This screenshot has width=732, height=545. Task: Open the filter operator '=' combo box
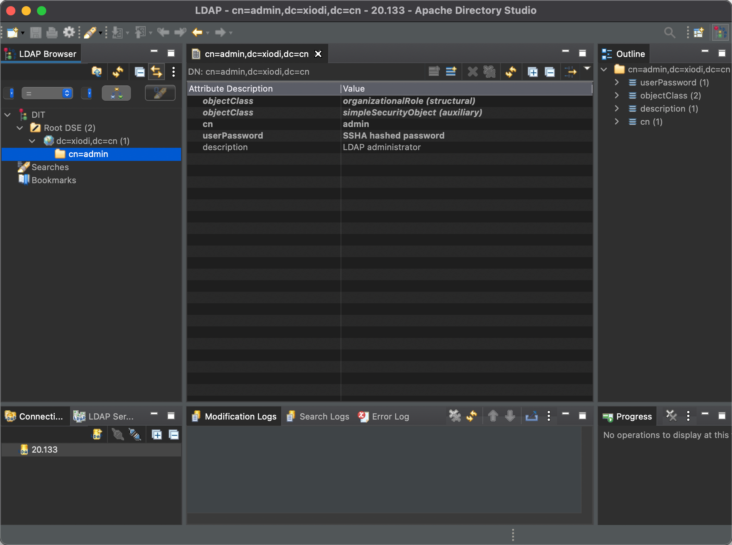tap(47, 93)
